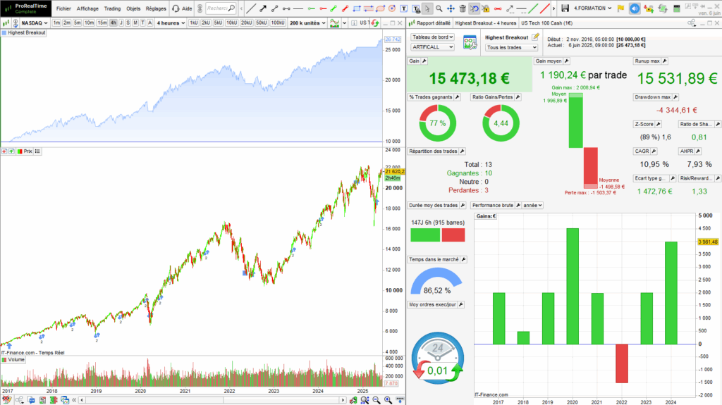This screenshot has height=405, width=722.
Task: Activate the pointer cursor tool
Action: (427, 8)
